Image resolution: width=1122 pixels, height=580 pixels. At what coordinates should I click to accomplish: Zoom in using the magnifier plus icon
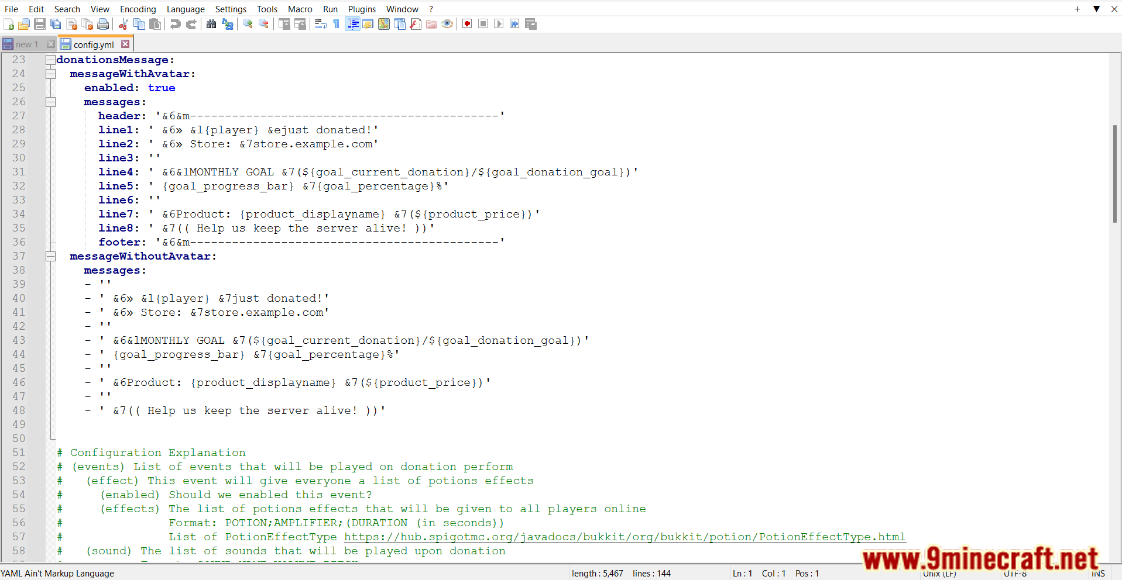(x=248, y=24)
